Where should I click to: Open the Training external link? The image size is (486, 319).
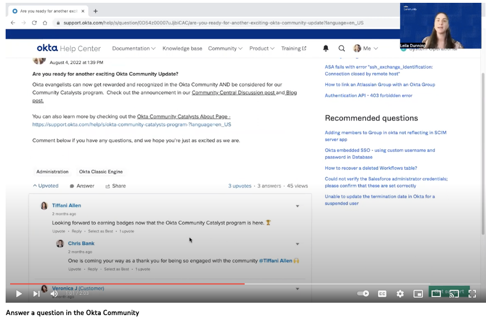pos(294,48)
